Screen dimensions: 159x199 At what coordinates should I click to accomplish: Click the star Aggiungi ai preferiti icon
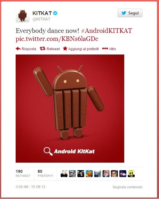tap(65, 48)
